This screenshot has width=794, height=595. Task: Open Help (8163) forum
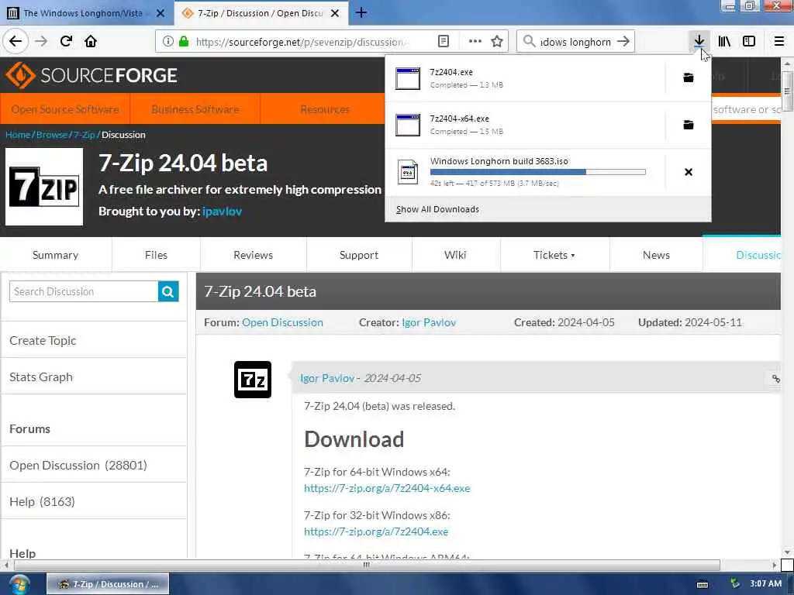pyautogui.click(x=42, y=501)
